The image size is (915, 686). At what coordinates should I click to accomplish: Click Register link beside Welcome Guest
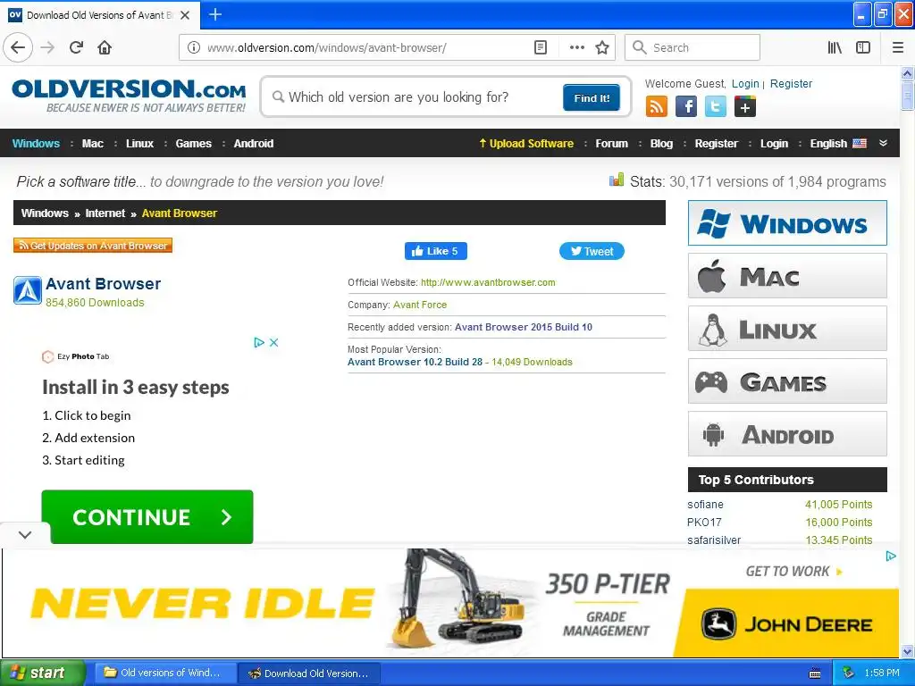791,83
